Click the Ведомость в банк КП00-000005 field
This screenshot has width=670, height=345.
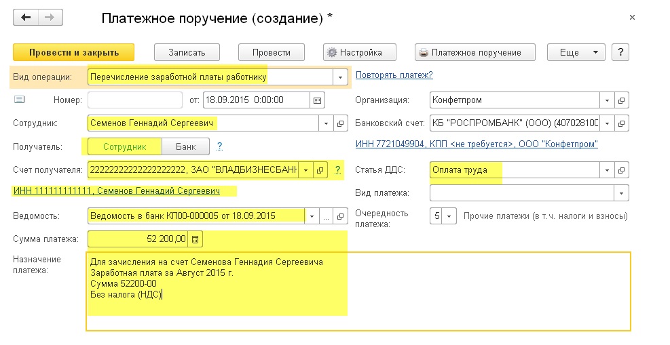tap(196, 216)
